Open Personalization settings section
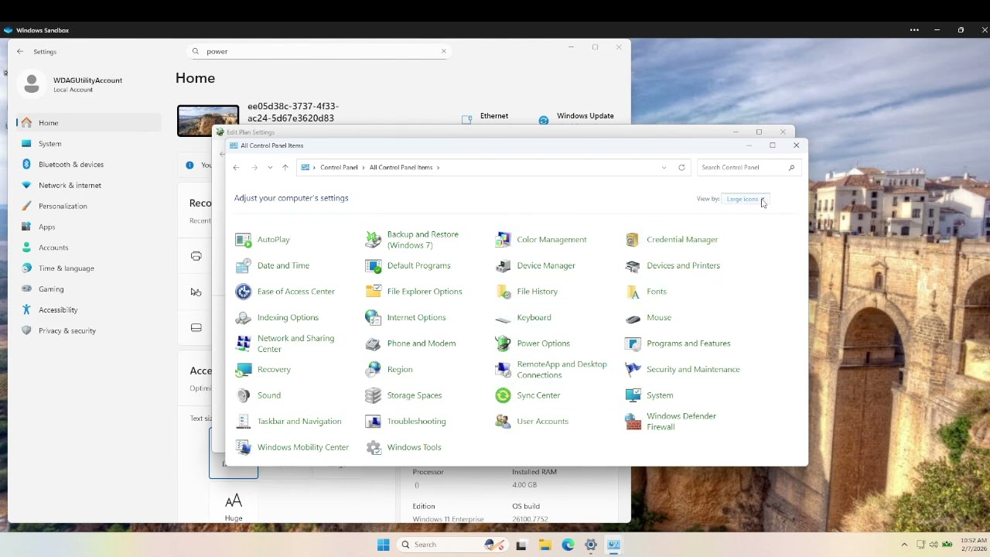 [88, 207]
